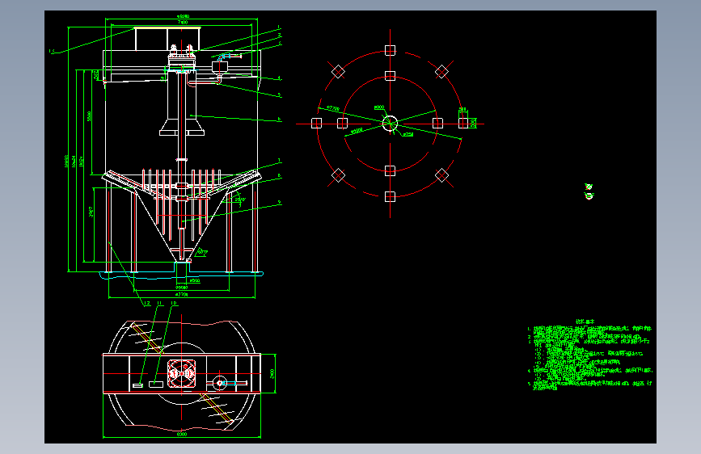Pick callout number 11 under elevation view
The width and height of the screenshot is (701, 454).
(x=159, y=304)
